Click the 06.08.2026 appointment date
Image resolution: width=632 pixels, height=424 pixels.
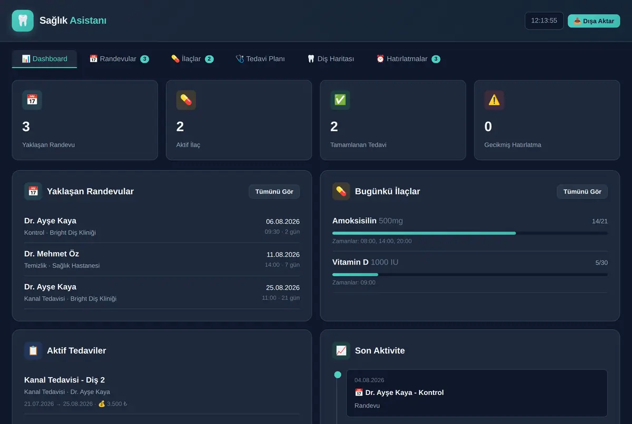pos(283,221)
